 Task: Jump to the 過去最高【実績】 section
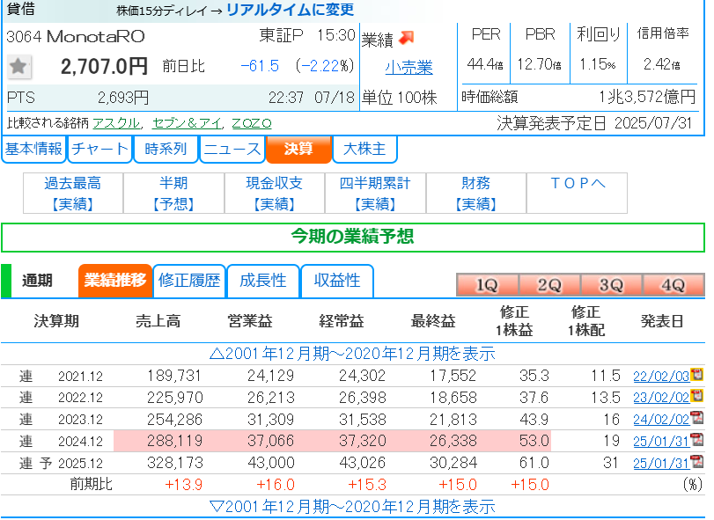[73, 194]
